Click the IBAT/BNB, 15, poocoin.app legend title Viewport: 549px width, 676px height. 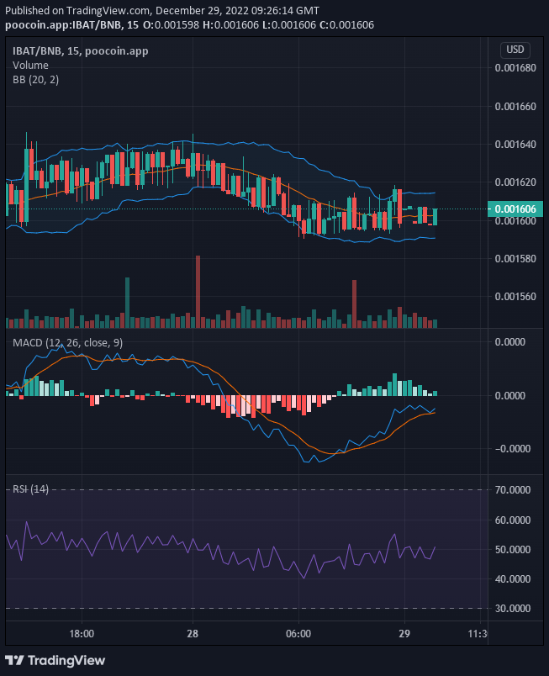point(81,51)
